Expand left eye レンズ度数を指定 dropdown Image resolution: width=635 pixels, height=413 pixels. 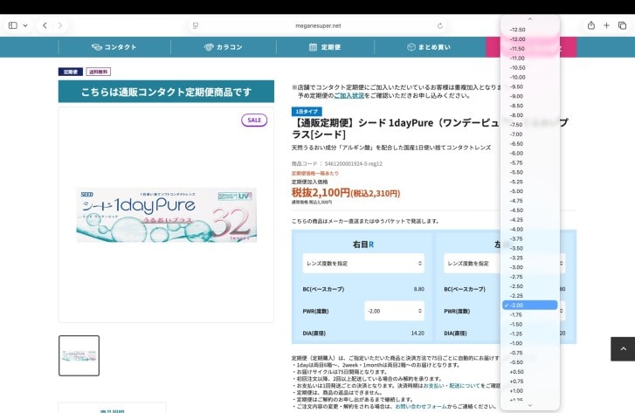(x=470, y=262)
